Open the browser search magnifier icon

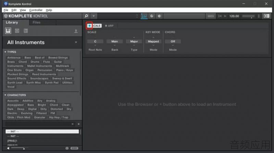[86, 16]
